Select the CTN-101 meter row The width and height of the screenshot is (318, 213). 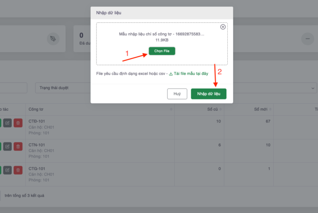tap(95, 151)
